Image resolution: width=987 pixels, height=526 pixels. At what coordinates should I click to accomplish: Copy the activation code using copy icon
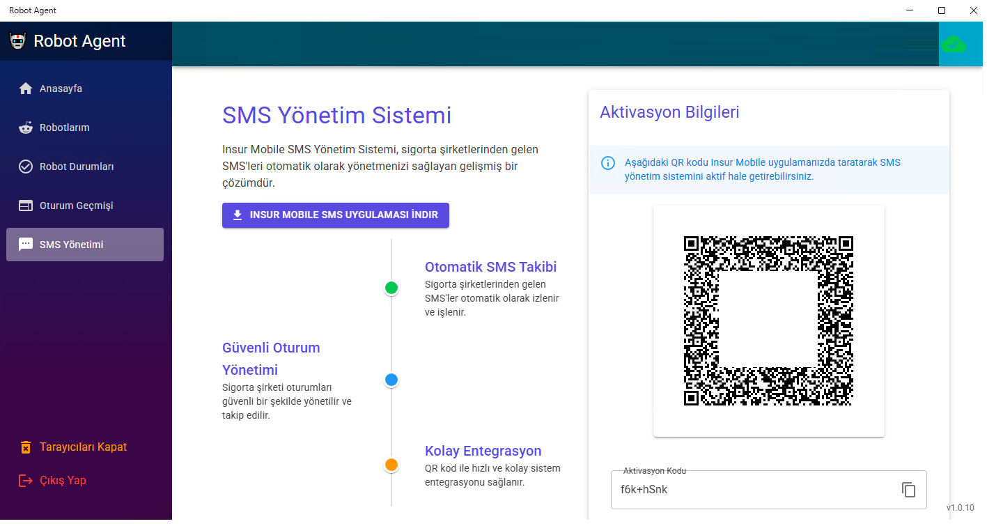pyautogui.click(x=908, y=490)
